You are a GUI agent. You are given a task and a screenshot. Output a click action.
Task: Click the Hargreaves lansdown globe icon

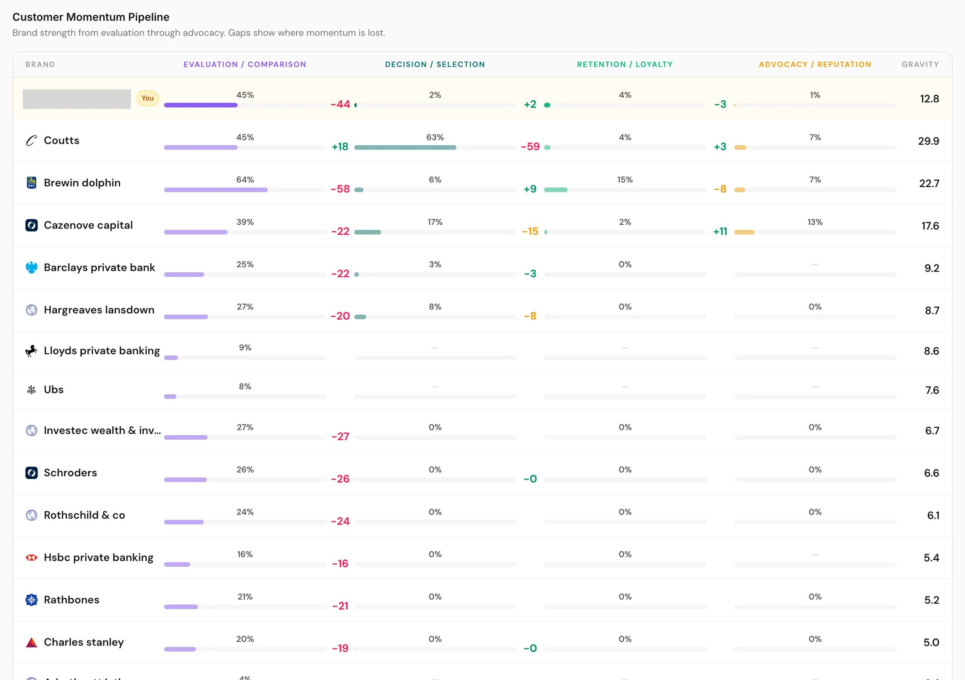32,310
